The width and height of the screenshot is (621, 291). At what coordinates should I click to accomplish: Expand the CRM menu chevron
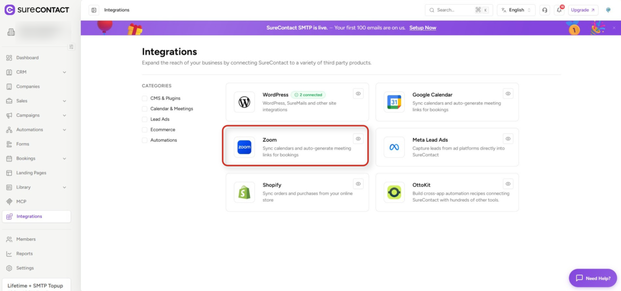[x=65, y=72]
